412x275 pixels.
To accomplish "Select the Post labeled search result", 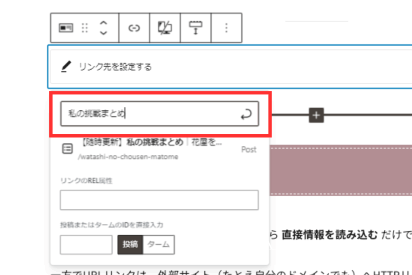I will 249,149.
